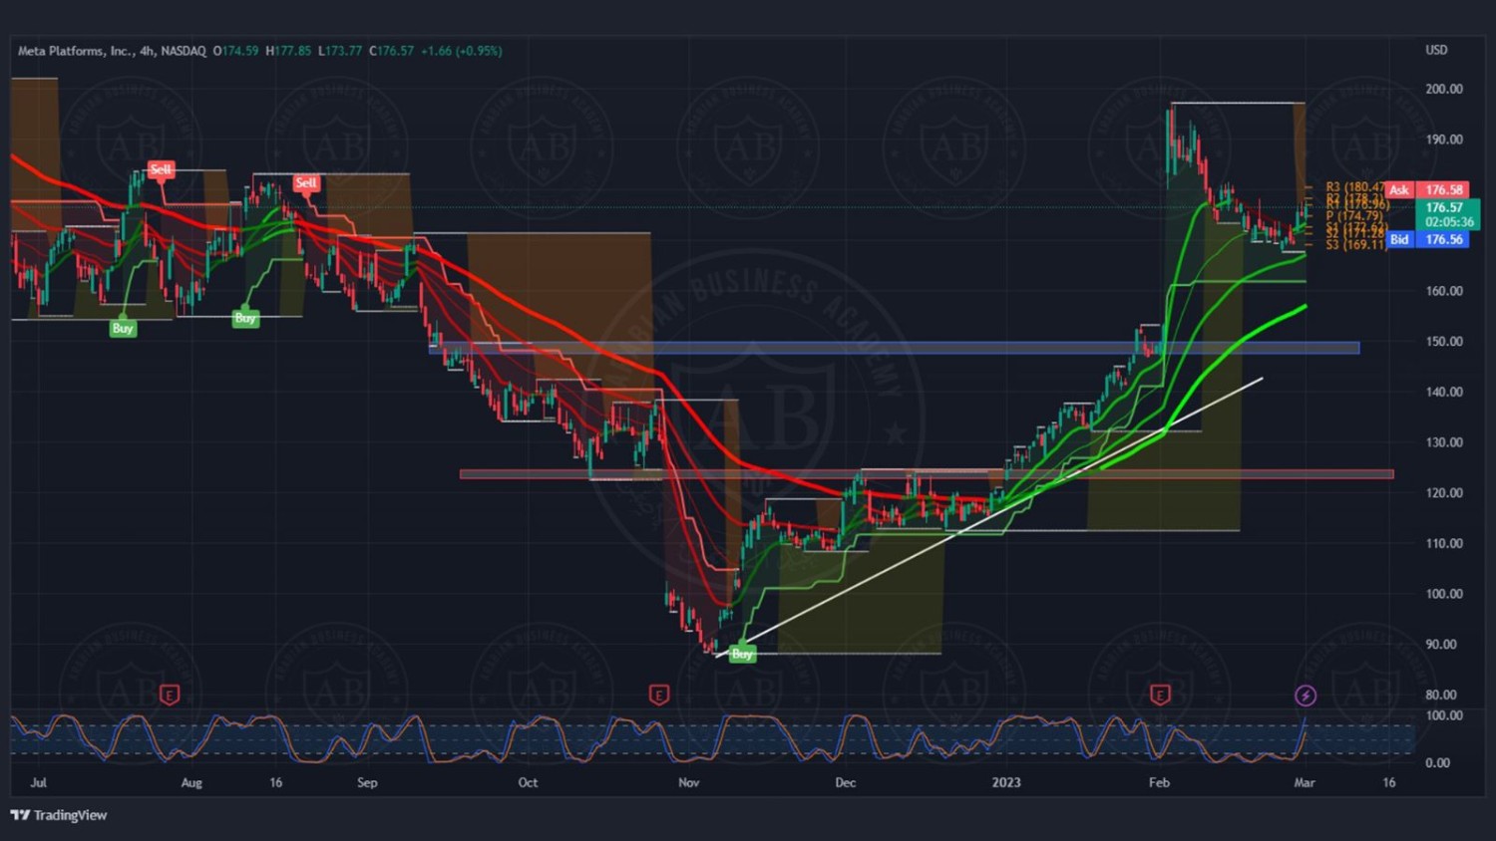Click the 120.00 price axis label
The height and width of the screenshot is (841, 1496).
(x=1443, y=492)
